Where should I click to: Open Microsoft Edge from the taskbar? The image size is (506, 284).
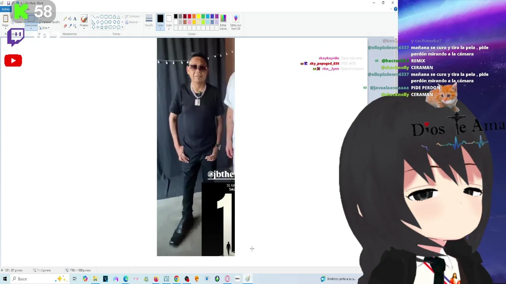(x=126, y=279)
